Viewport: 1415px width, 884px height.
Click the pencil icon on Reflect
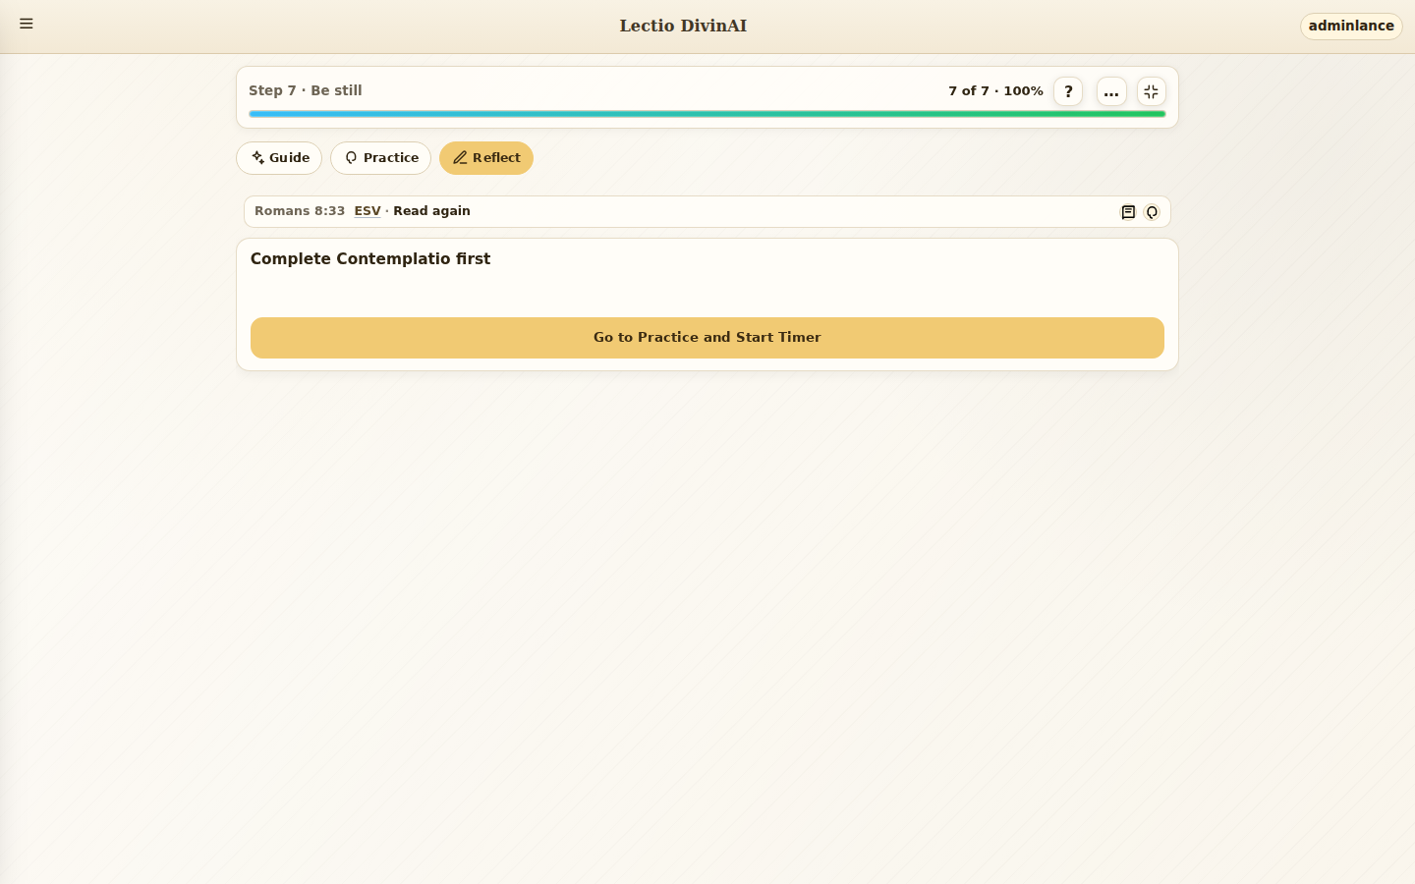(x=460, y=158)
